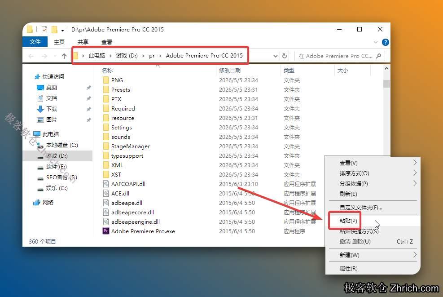443x297 pixels.
Task: Open the 共享 ribbon tab
Action: click(83, 42)
